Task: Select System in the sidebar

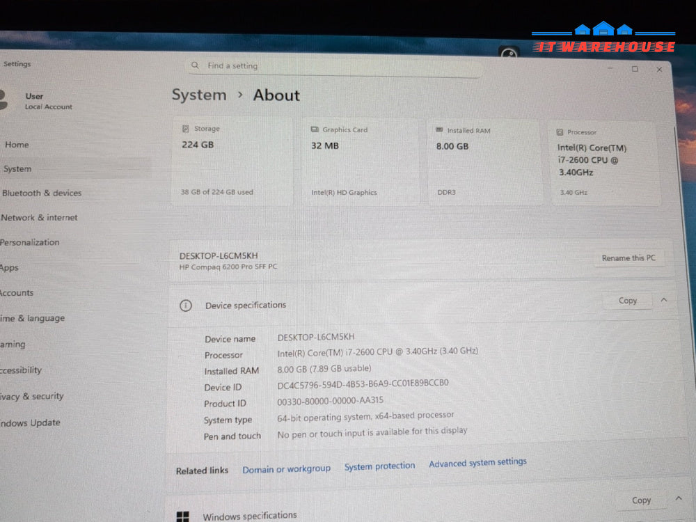Action: point(75,168)
